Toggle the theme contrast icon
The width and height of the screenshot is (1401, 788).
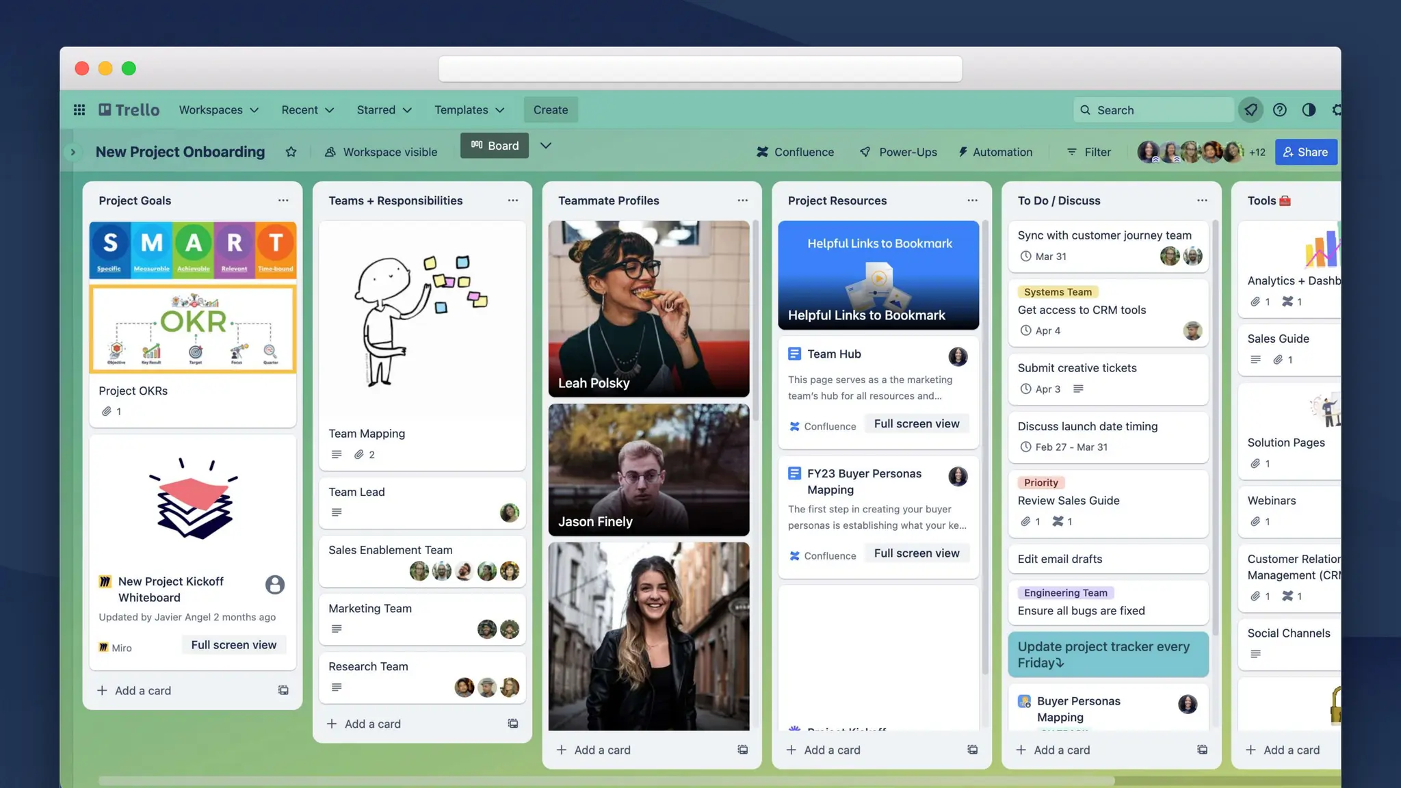pyautogui.click(x=1308, y=109)
